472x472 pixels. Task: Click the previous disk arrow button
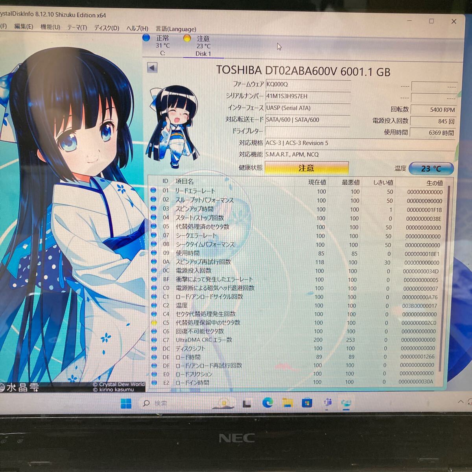tap(153, 68)
